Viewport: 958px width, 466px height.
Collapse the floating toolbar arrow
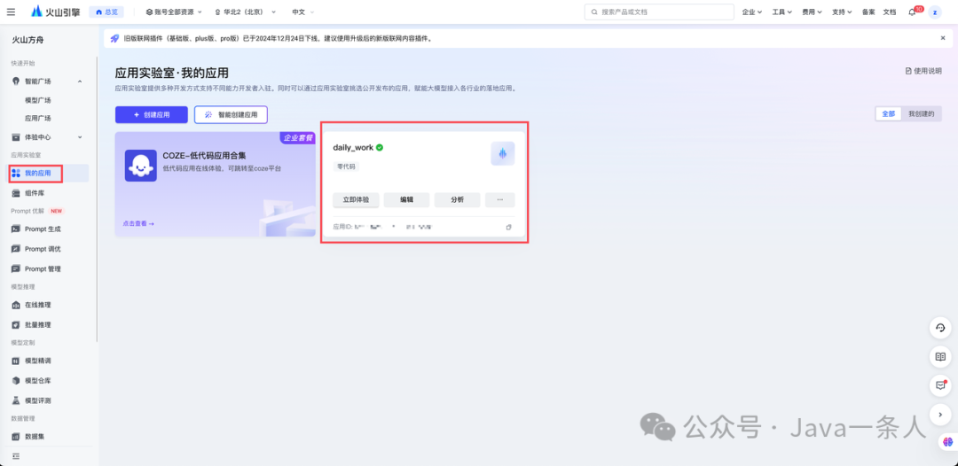point(941,415)
